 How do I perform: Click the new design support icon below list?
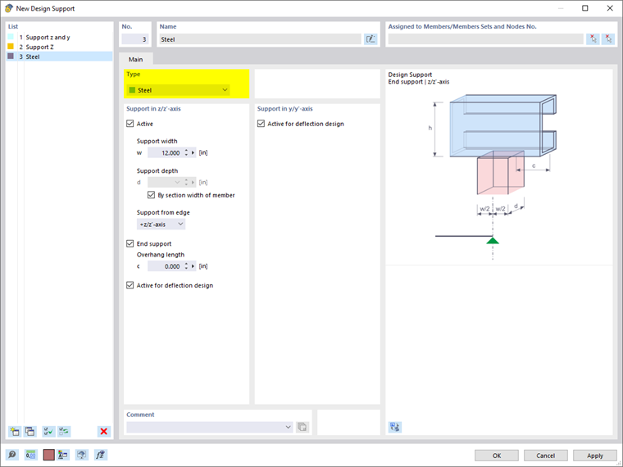point(15,431)
